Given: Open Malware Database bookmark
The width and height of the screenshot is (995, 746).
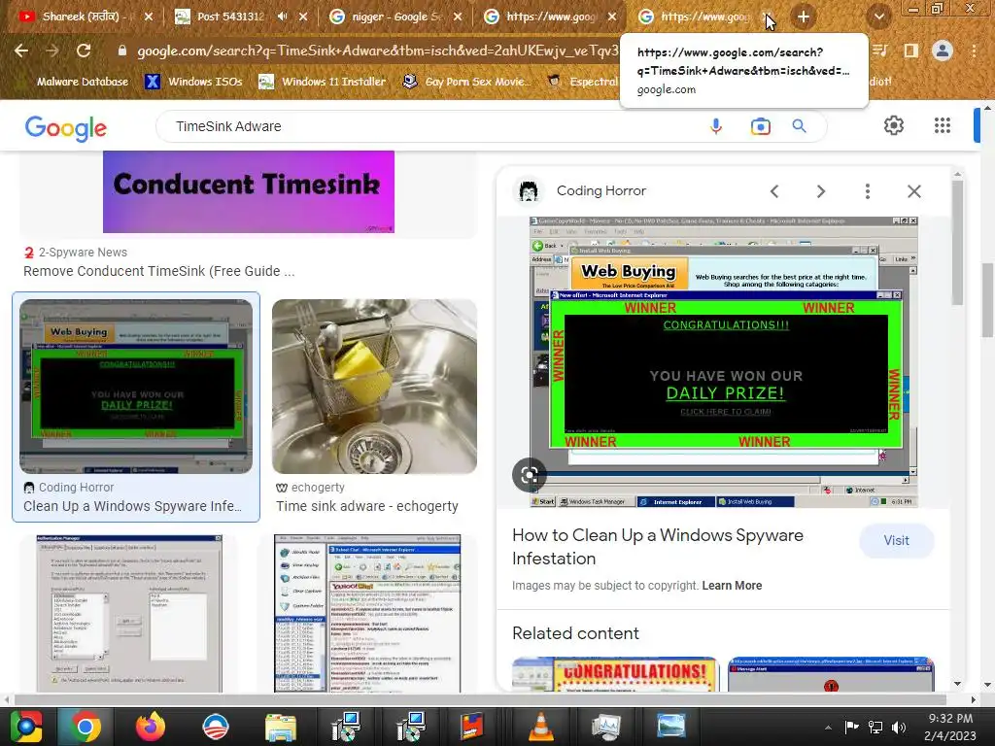Looking at the screenshot, I should pos(82,82).
